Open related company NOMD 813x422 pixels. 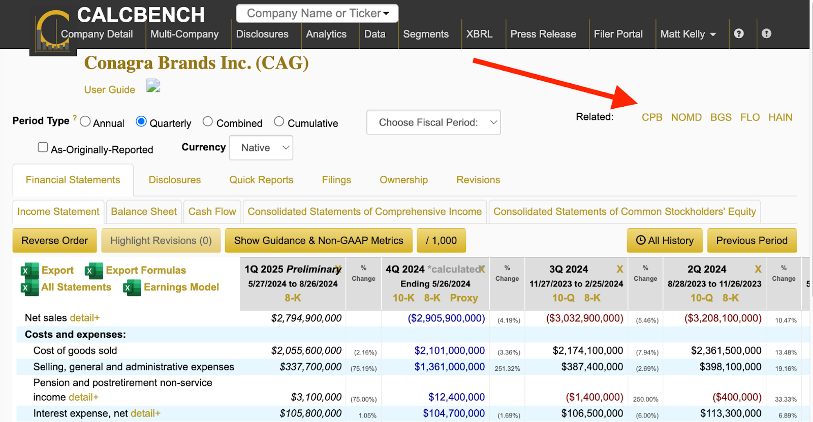click(686, 117)
